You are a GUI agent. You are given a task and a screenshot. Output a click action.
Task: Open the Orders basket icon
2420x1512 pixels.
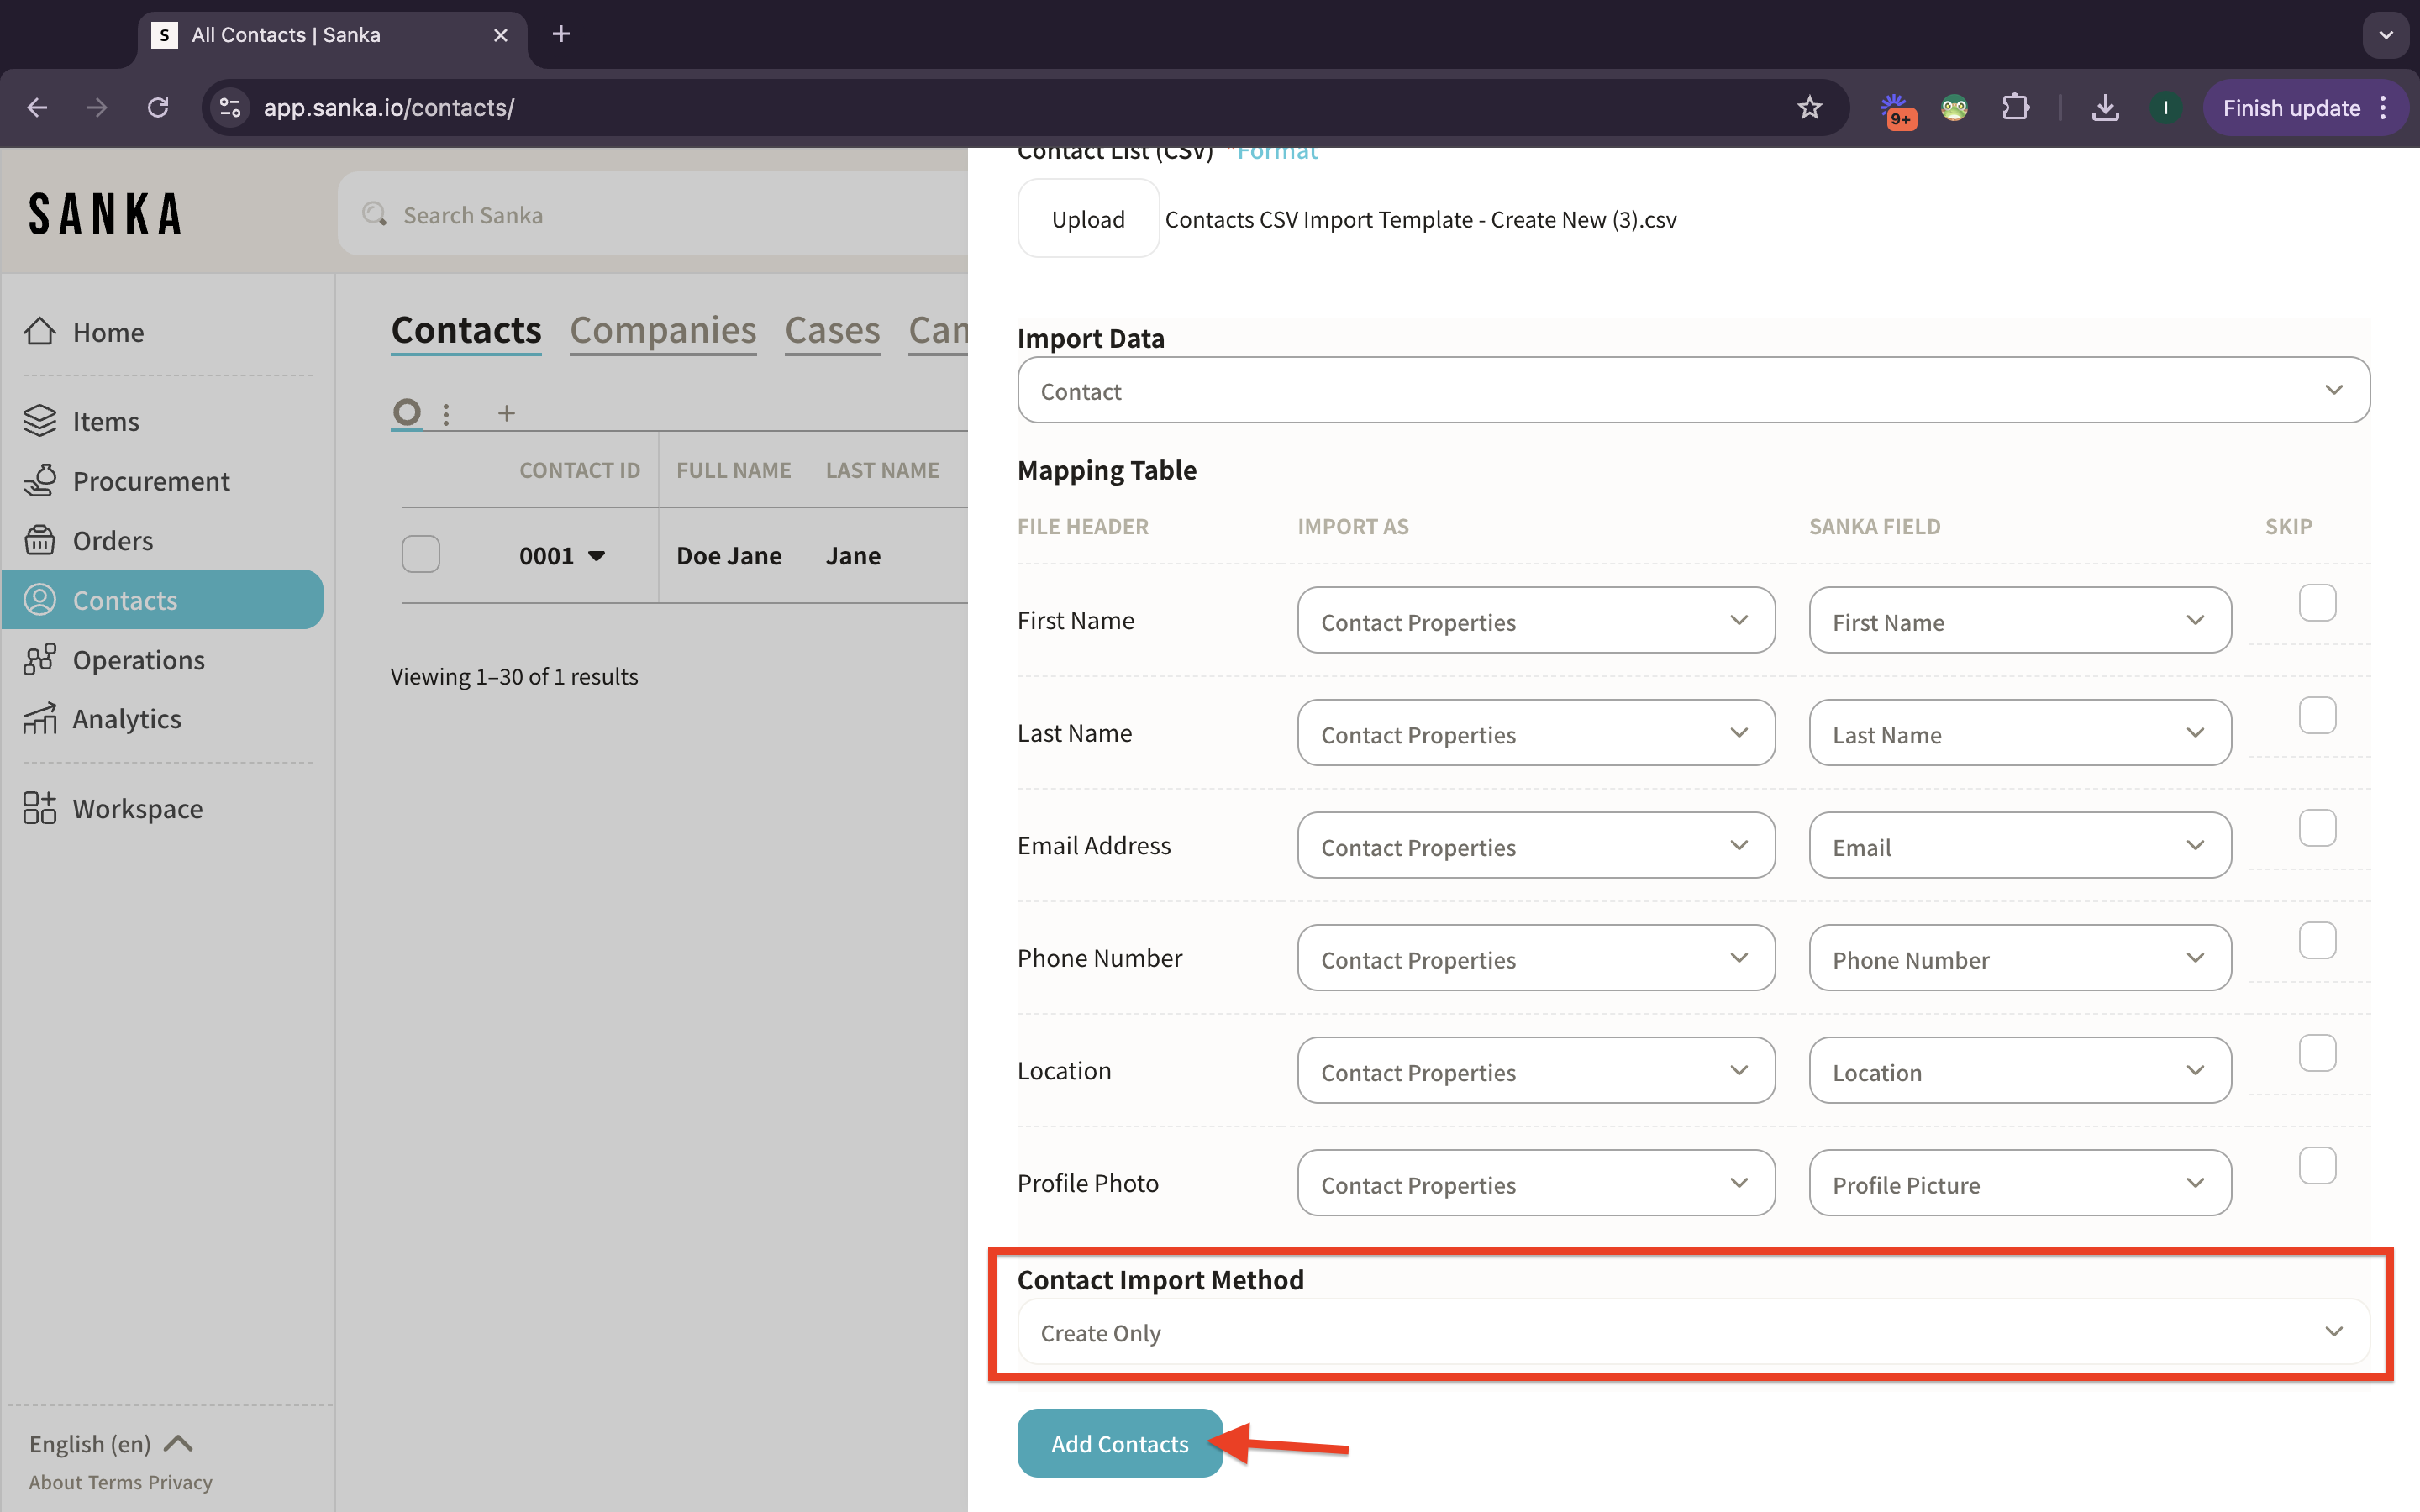pyautogui.click(x=40, y=540)
